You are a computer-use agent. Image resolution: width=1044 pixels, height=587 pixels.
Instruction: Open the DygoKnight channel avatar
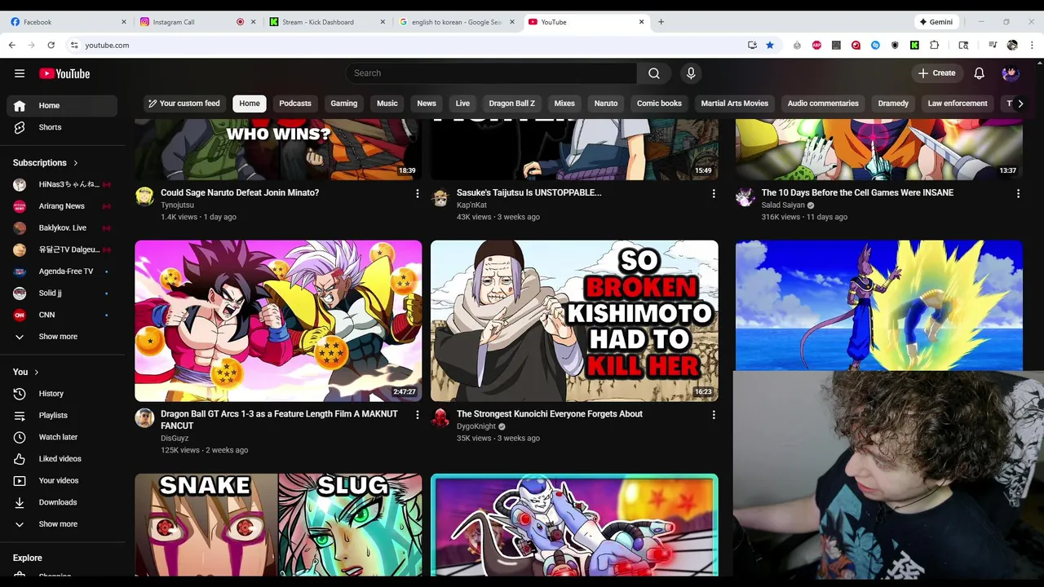coord(440,418)
